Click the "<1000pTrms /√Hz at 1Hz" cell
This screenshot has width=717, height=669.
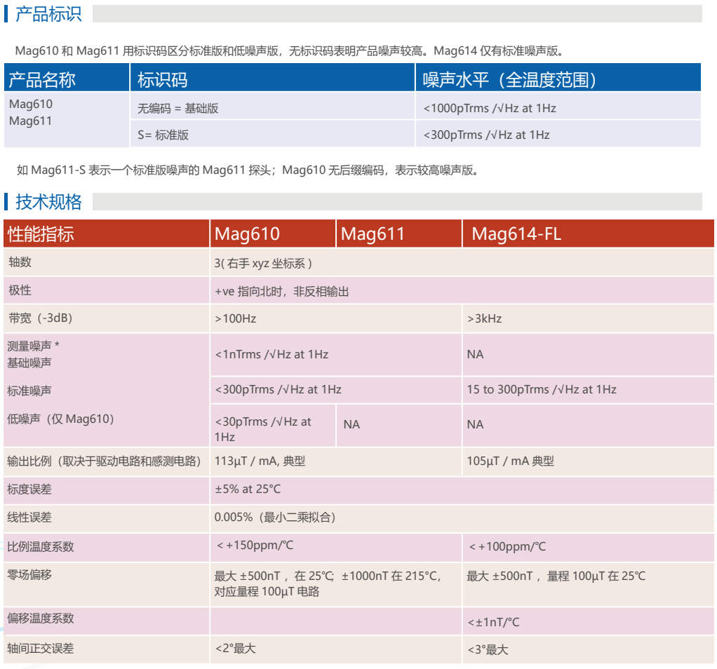[x=490, y=108]
